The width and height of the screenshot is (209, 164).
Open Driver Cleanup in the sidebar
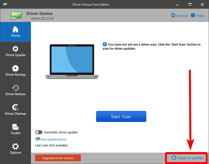(x=15, y=110)
